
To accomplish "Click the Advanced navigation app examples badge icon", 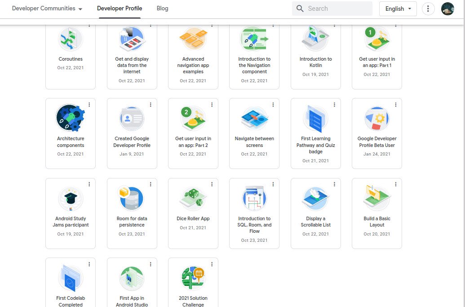I will click(193, 39).
